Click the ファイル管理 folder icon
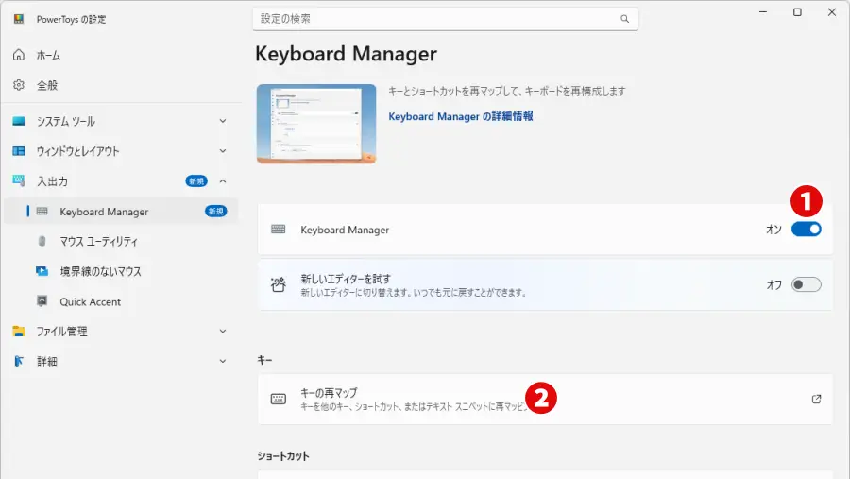 tap(19, 331)
